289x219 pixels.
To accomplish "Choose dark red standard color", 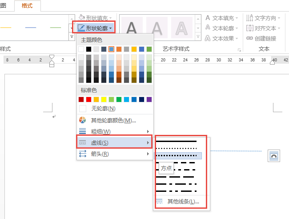I will tap(81, 99).
